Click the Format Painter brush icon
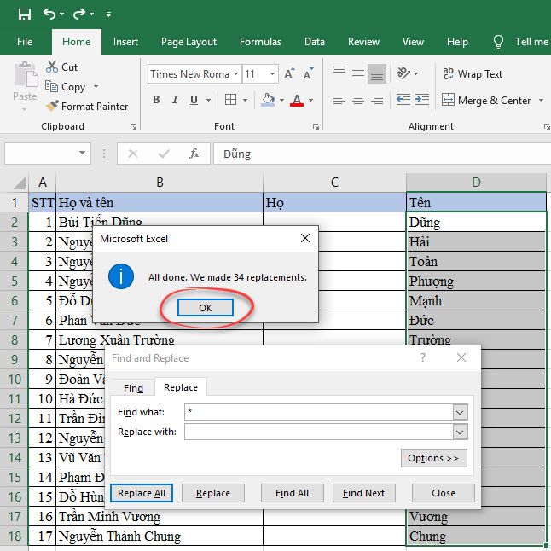The image size is (551, 551). coord(50,107)
